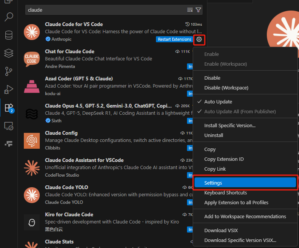Click the Anthropic publisher name
This screenshot has width=299, height=248.
point(61,39)
